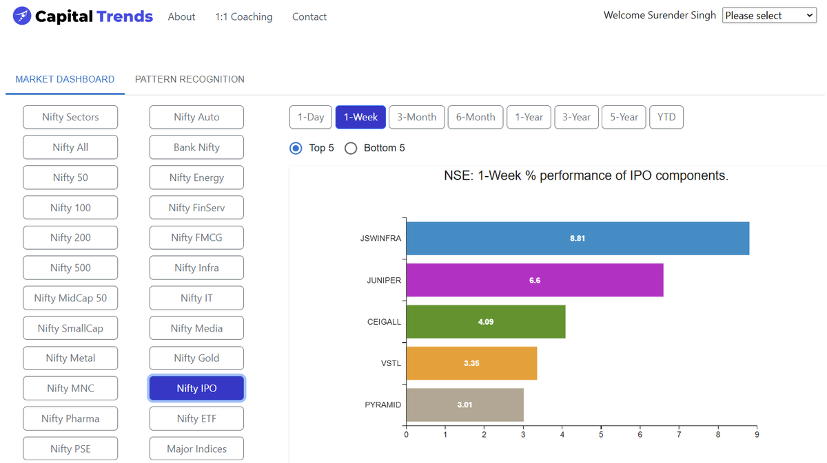
Task: Click the Welcome Surender Singh text
Action: pyautogui.click(x=660, y=15)
